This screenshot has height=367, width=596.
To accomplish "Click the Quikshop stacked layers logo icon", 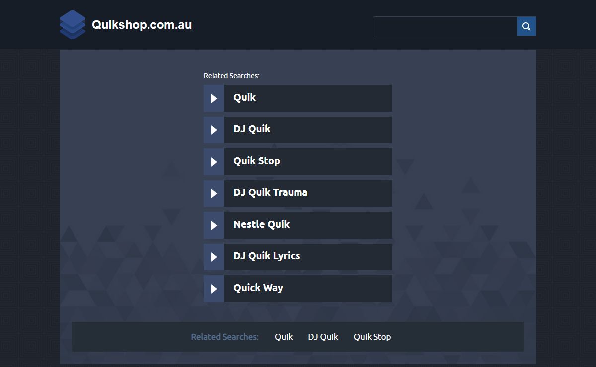I will pos(73,24).
